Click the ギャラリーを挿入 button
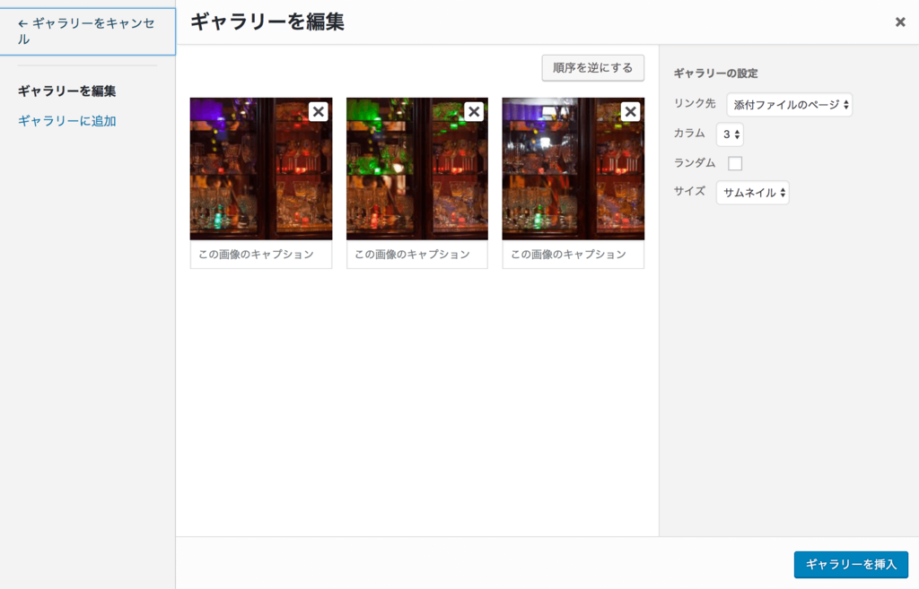The image size is (919, 589). [850, 564]
